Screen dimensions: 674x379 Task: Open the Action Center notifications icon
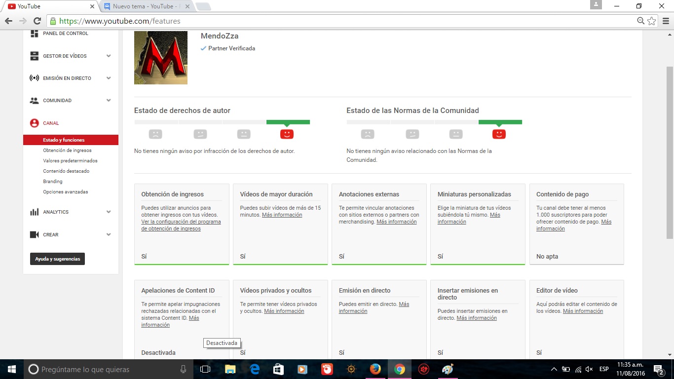(x=658, y=369)
